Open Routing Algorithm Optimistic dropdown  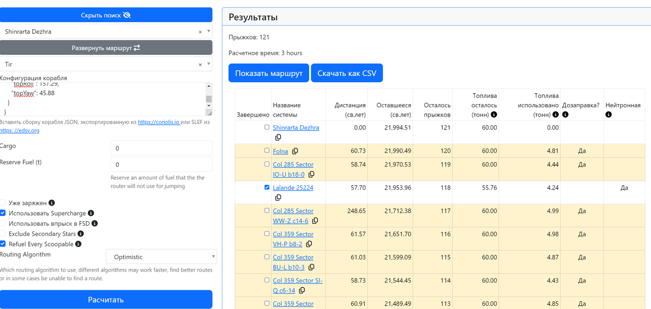(x=161, y=257)
